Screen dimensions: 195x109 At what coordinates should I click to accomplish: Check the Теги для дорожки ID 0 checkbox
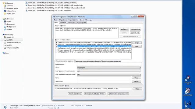point(56,50)
